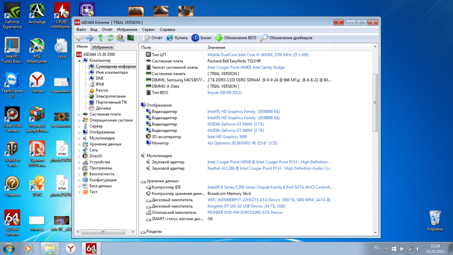
Task: Expand the Программы tree node
Action: tap(80, 168)
